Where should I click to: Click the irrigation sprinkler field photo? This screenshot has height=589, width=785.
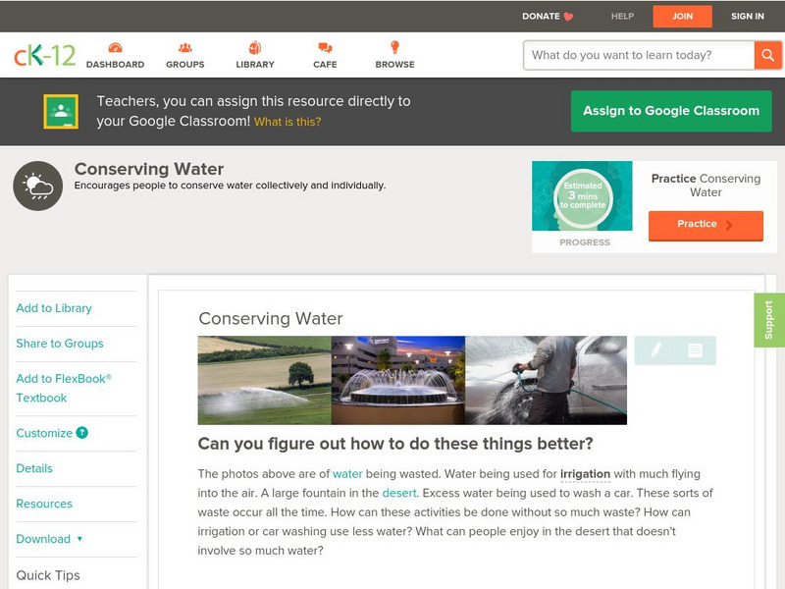(x=264, y=380)
